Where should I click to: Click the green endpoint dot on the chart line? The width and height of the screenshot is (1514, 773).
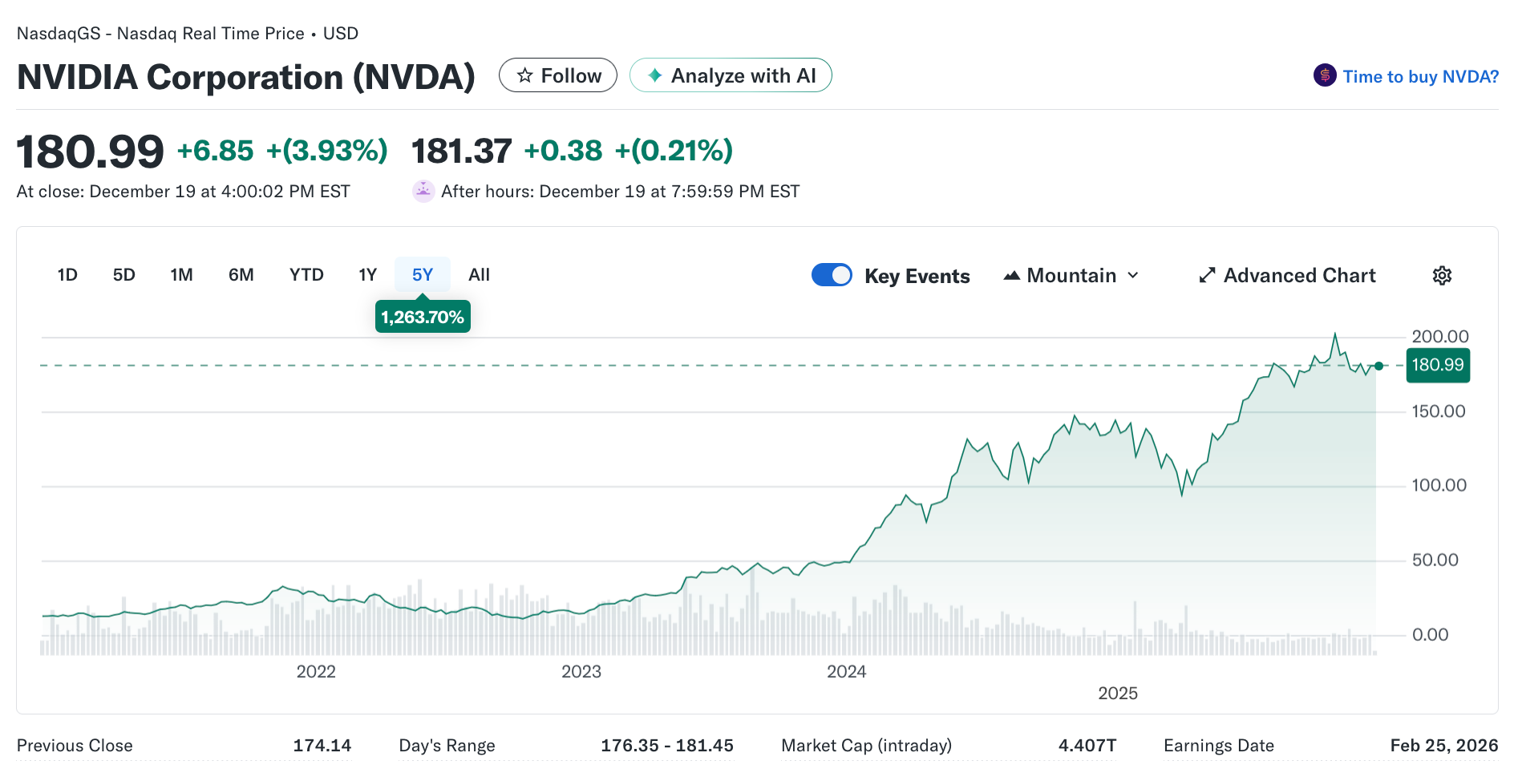(x=1378, y=366)
